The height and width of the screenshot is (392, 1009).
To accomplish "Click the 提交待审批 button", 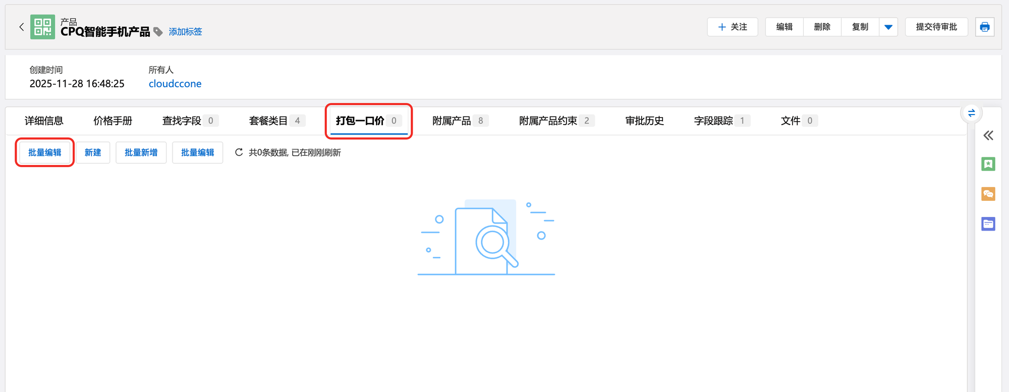I will pos(936,27).
